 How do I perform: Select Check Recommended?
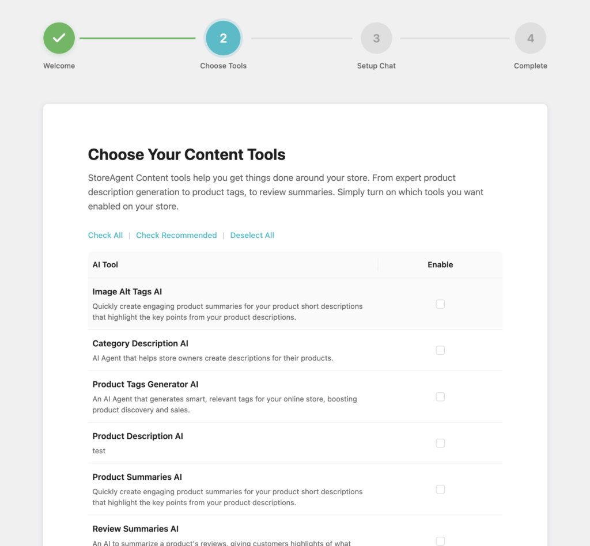176,235
